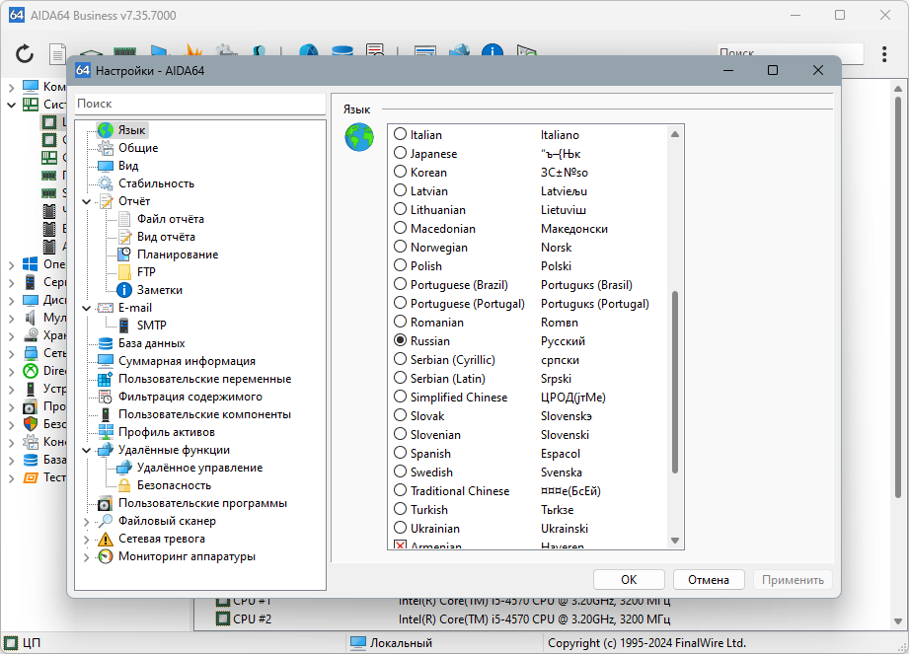Click main window Поиск search box
This screenshot has height=654, width=909.
point(791,53)
